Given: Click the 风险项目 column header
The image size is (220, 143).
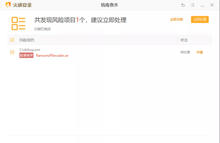Looking at the screenshot, I should (27, 40).
